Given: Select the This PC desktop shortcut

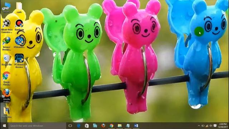Looking at the screenshot, I should coord(6,7).
